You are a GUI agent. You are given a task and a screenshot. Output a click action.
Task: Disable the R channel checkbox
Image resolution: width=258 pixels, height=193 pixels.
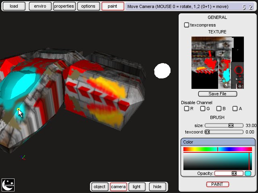click(187, 109)
